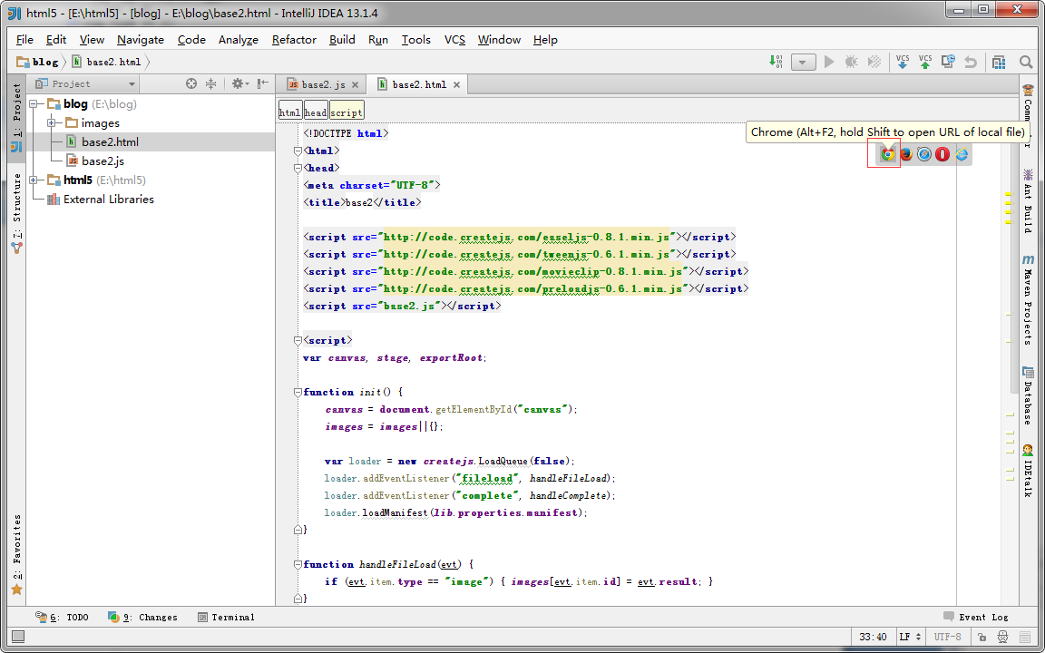
Task: Click the Event Log button
Action: [x=975, y=617]
